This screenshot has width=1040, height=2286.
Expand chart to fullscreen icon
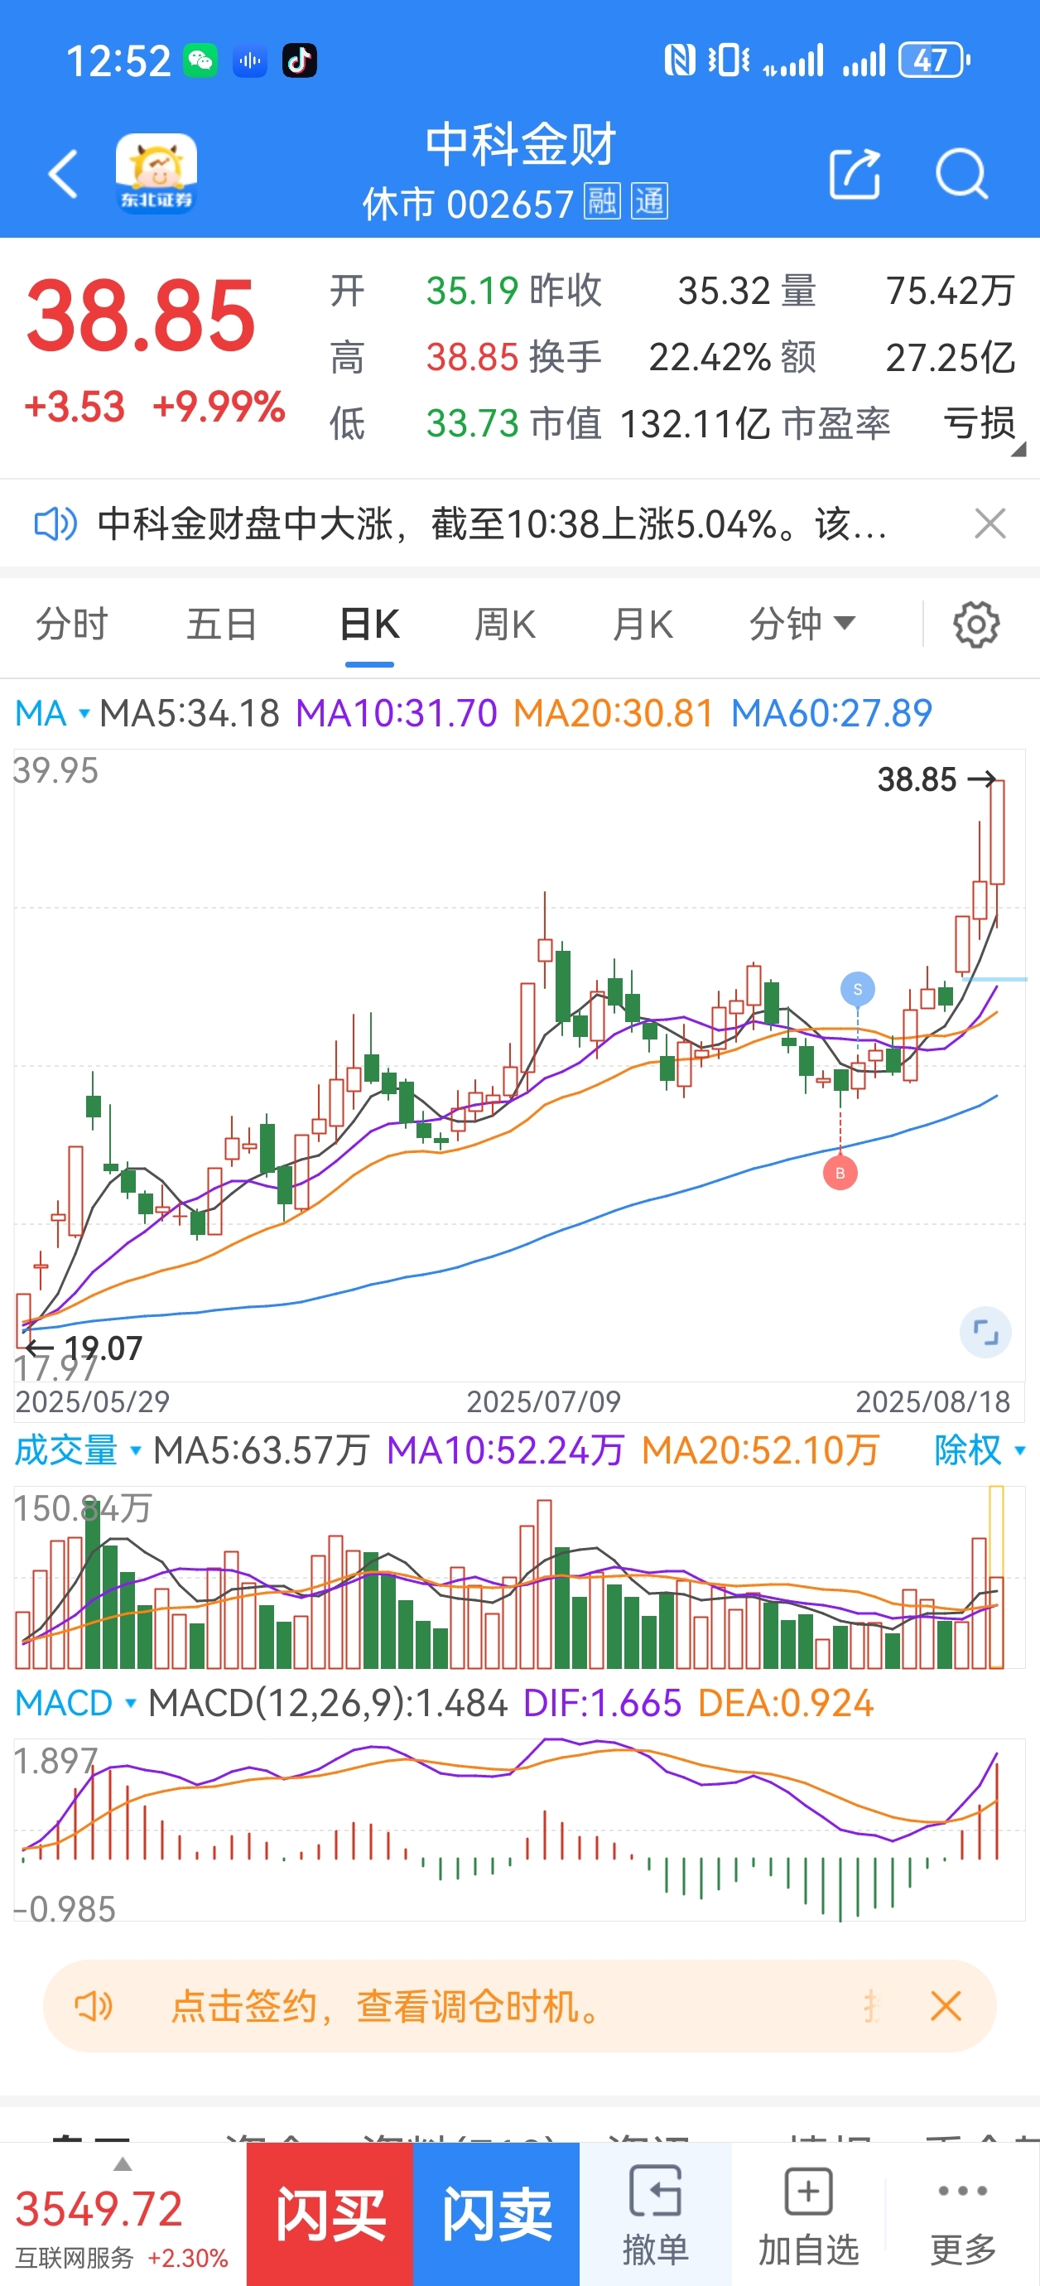tap(985, 1332)
